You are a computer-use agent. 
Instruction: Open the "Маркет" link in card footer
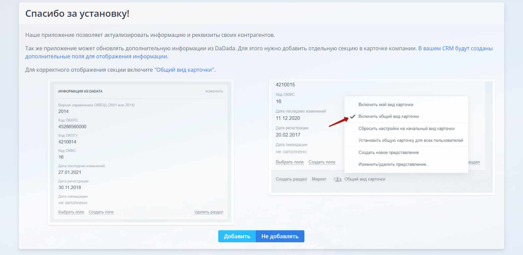(x=319, y=179)
